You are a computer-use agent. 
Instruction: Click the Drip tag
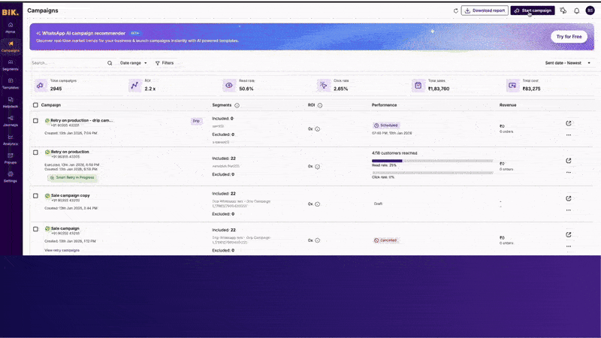196,121
